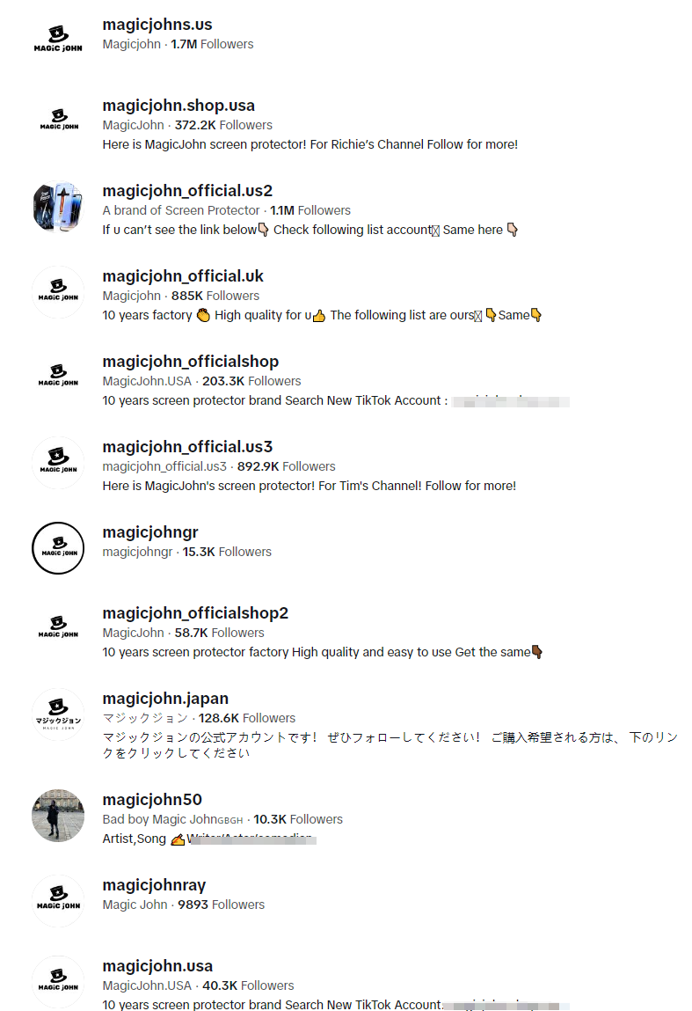Open magicjohn_officialshop avatar icon
692x1011 pixels.
58,377
